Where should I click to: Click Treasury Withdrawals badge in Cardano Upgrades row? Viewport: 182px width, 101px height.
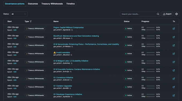click(x=35, y=87)
